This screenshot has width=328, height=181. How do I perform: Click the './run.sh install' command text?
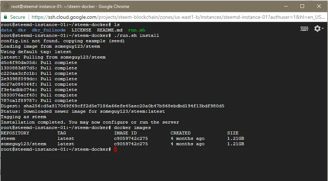coord(136,35)
